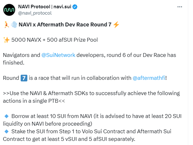Open the three-dot more options menu
This screenshot has width=193, height=145.
pos(180,7)
